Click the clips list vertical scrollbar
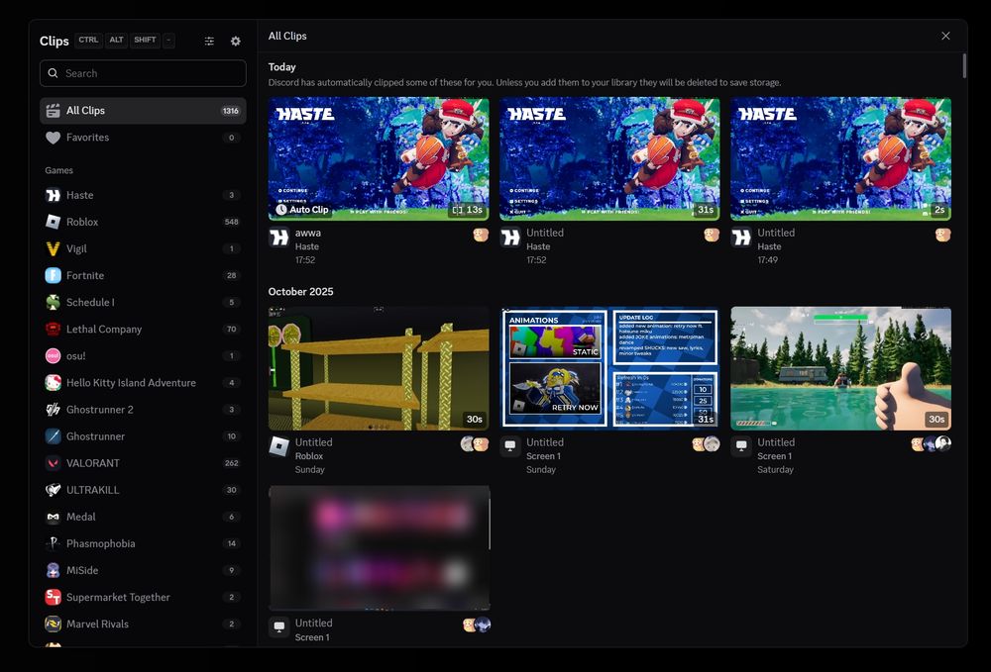This screenshot has width=991, height=672. tap(964, 66)
